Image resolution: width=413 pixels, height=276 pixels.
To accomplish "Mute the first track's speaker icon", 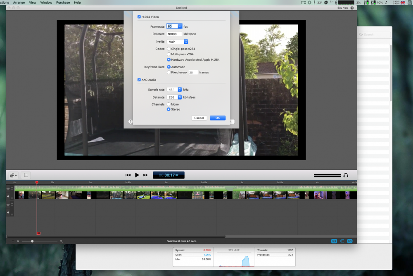I will [x=8, y=196].
